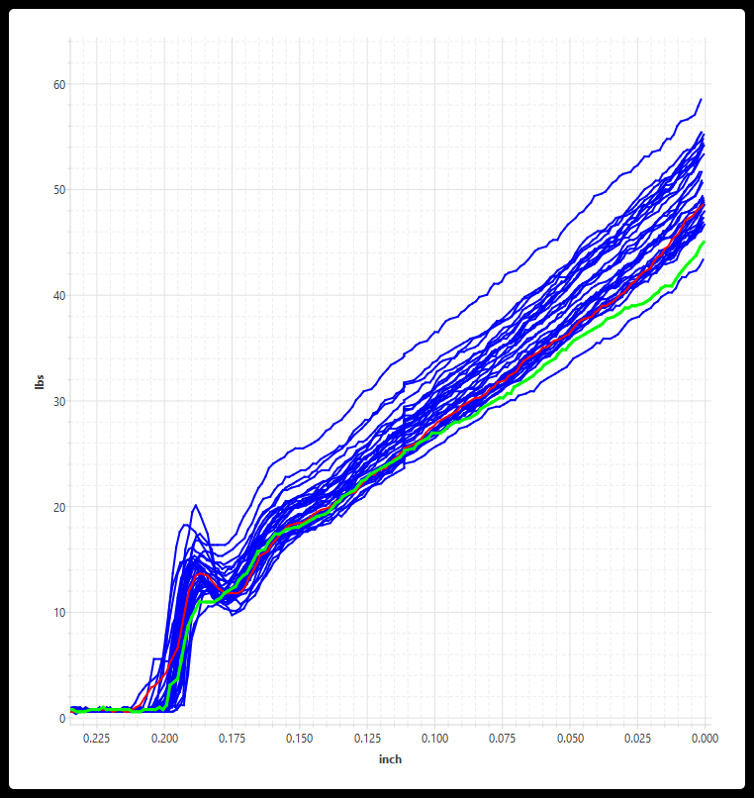This screenshot has height=798, width=754.
Task: Click the y-axis label 30
Action: tap(59, 402)
